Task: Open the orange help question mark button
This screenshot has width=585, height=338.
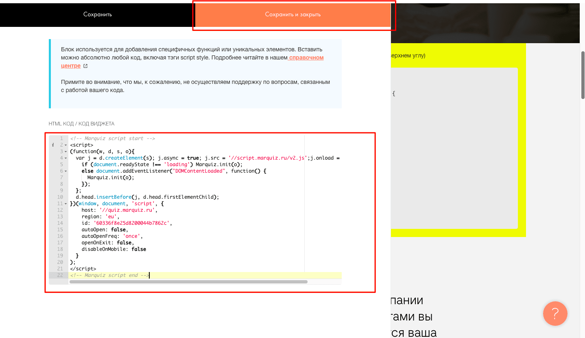Action: 555,314
